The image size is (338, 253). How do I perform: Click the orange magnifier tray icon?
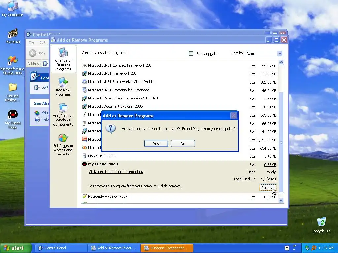coord(314,248)
